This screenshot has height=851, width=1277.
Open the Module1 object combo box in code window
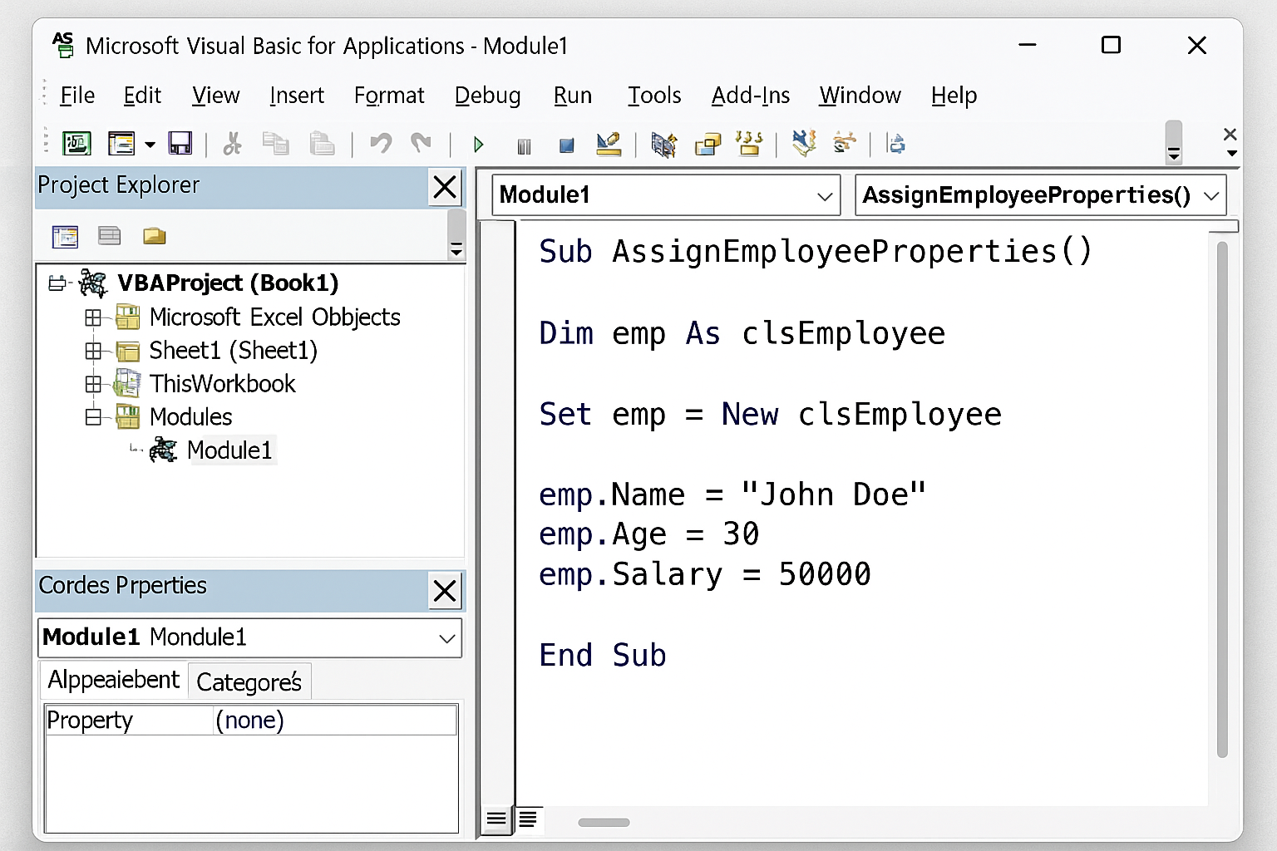pyautogui.click(x=666, y=195)
